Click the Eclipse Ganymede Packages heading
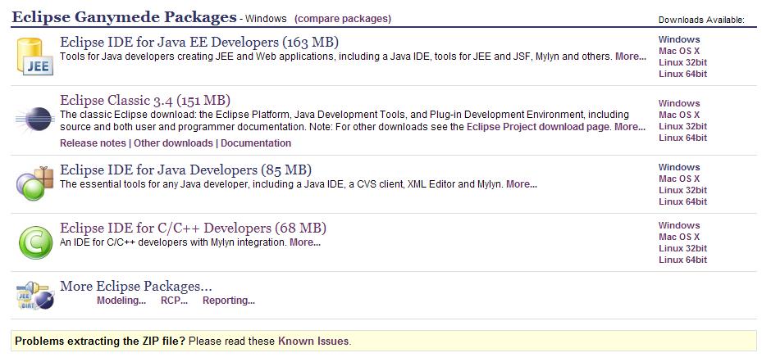 coord(124,17)
